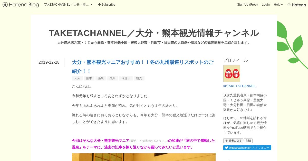
Task: Click the プロフィール sidebar heading
Action: [x=236, y=60]
